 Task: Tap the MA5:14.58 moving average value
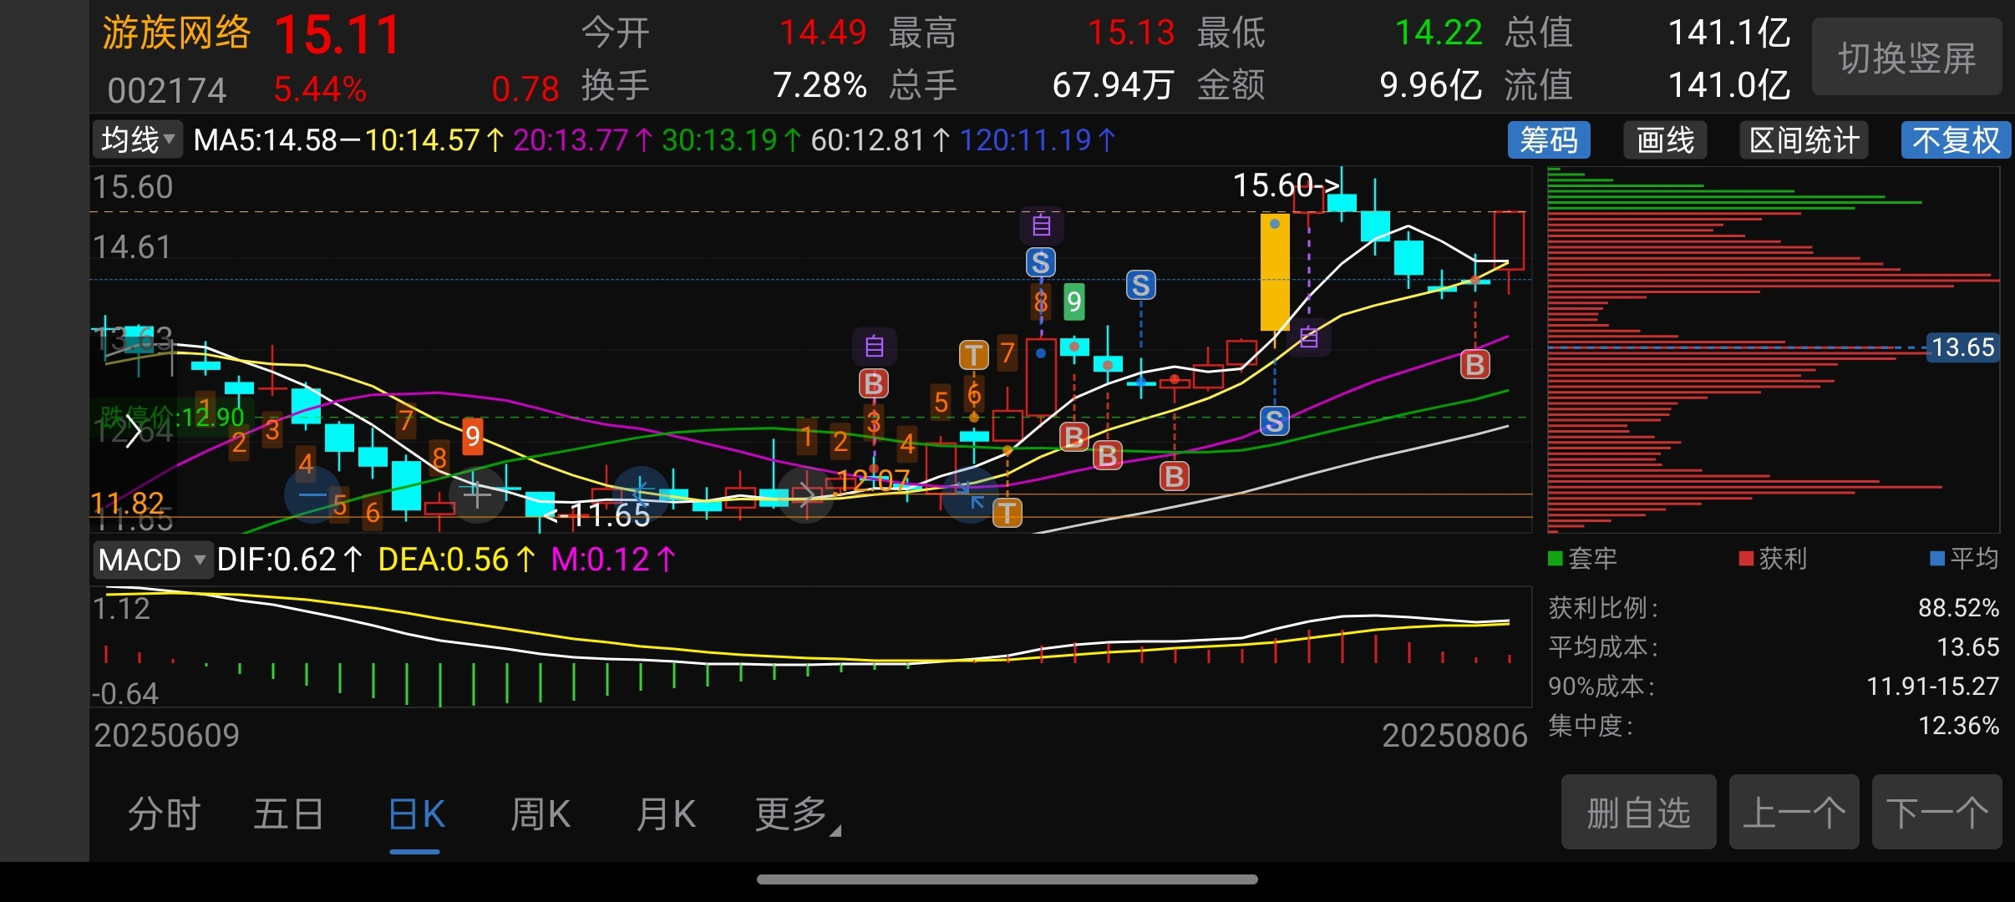point(265,139)
